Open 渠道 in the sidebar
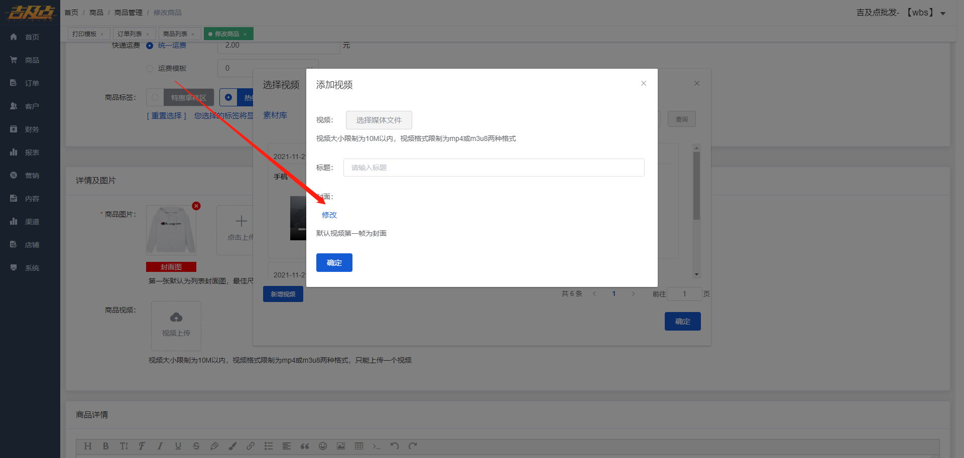 click(x=30, y=222)
